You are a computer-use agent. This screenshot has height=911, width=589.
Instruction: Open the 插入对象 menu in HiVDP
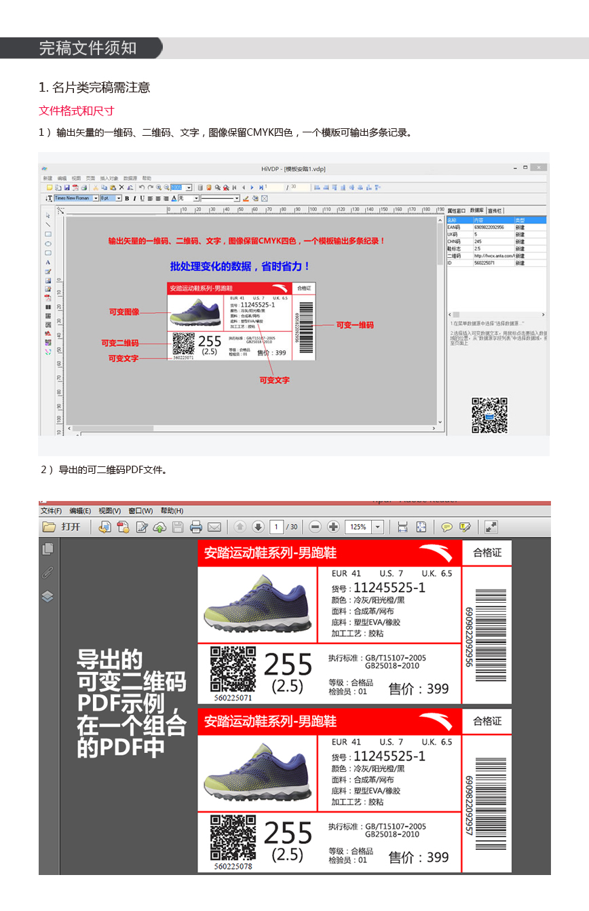pyautogui.click(x=109, y=178)
